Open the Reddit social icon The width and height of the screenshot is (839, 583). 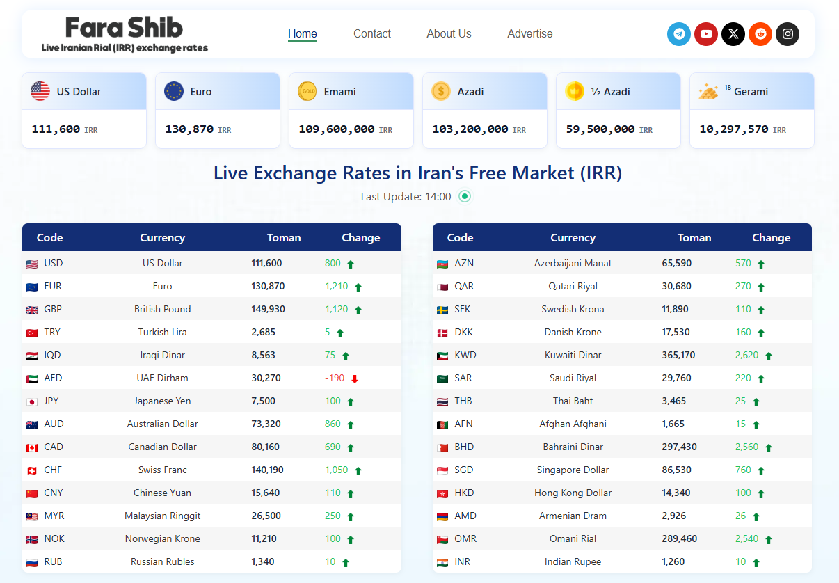coord(760,34)
